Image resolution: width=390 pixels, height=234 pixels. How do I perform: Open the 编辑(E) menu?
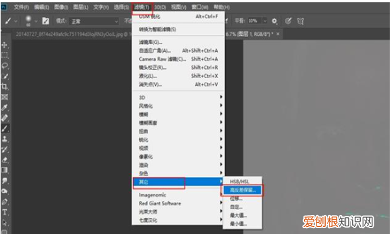[42, 7]
